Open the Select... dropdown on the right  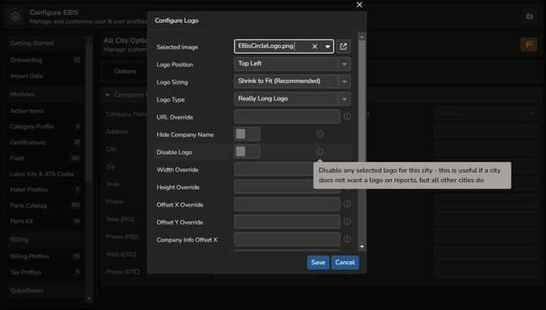coord(486,113)
